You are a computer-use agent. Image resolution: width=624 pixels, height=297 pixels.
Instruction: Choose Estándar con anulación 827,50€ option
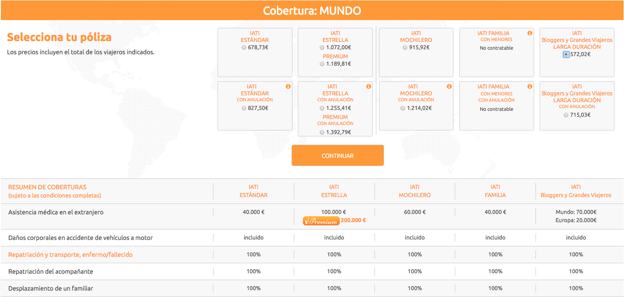(x=244, y=109)
